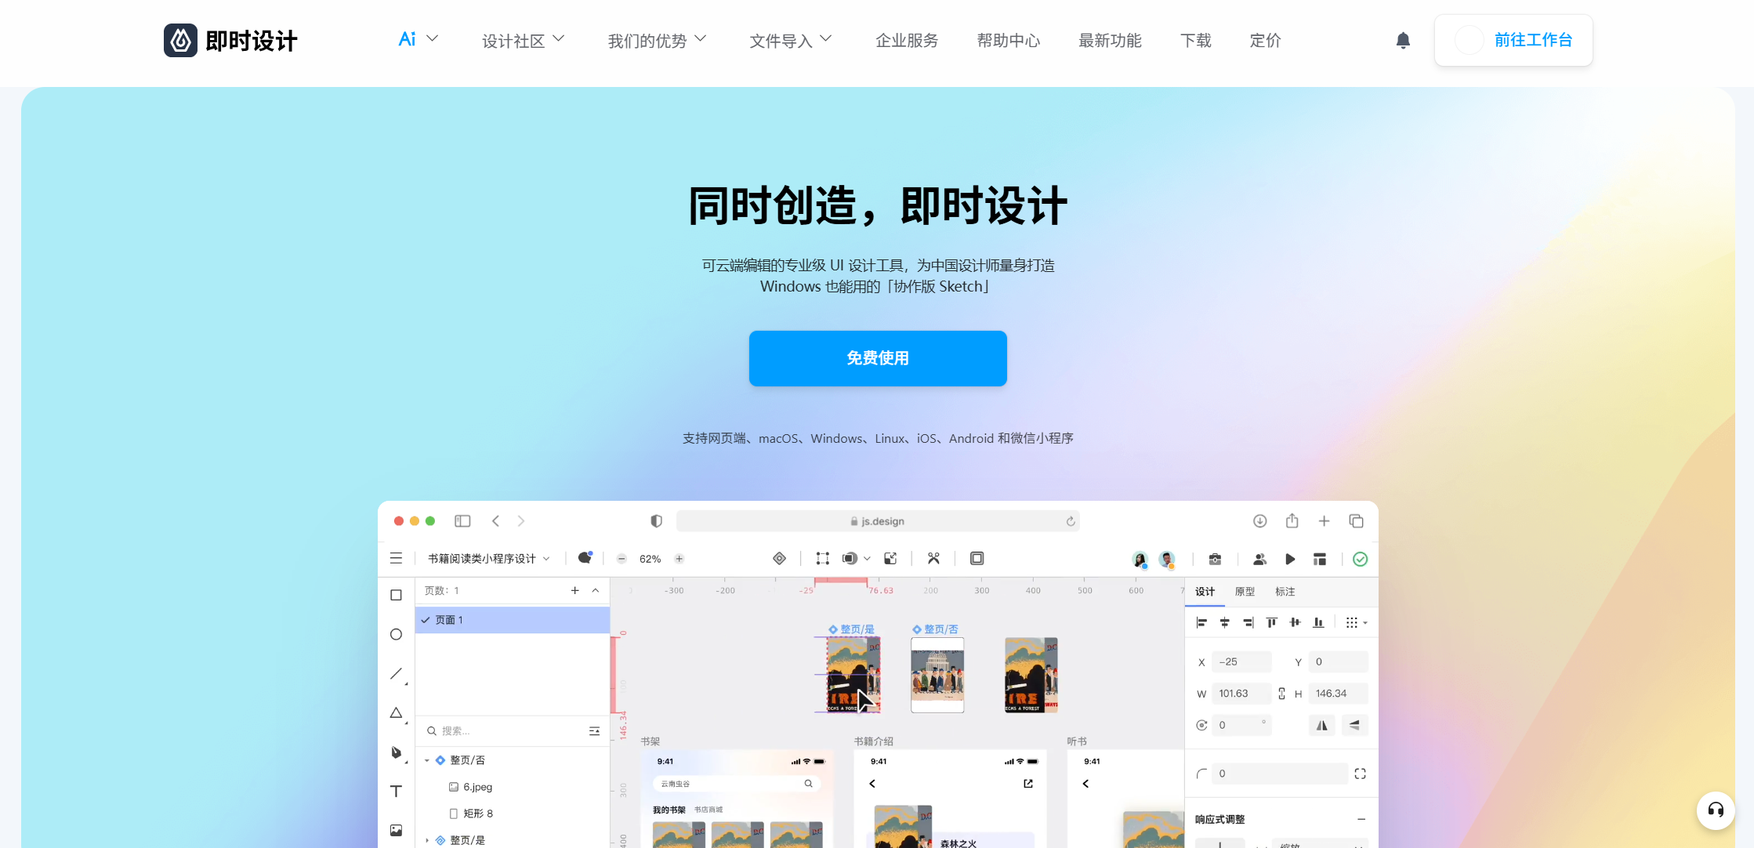Expand the 设计社区 dropdown
The image size is (1754, 848).
[523, 40]
